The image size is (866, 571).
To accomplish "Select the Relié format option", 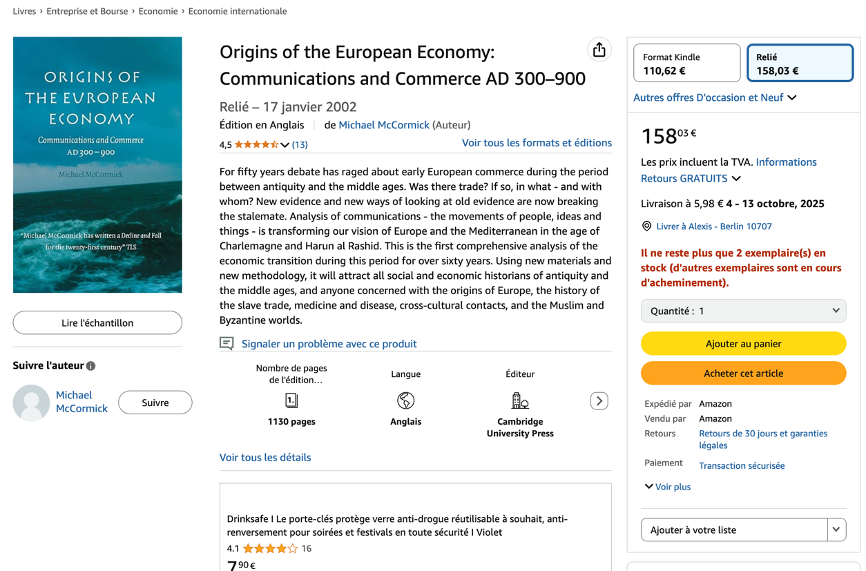I will (x=800, y=64).
